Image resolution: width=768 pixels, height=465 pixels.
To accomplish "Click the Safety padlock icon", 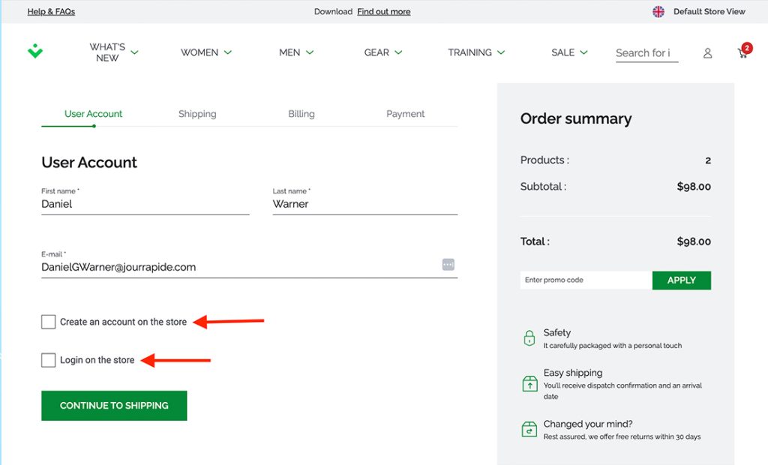I will pos(529,338).
